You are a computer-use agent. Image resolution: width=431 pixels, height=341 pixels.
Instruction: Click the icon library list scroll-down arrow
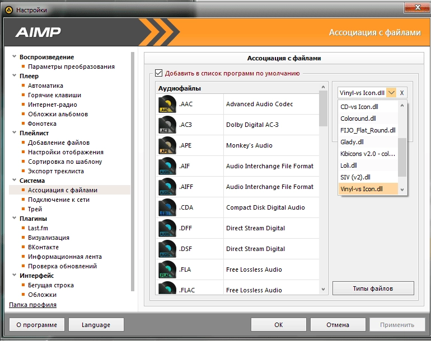click(402, 190)
